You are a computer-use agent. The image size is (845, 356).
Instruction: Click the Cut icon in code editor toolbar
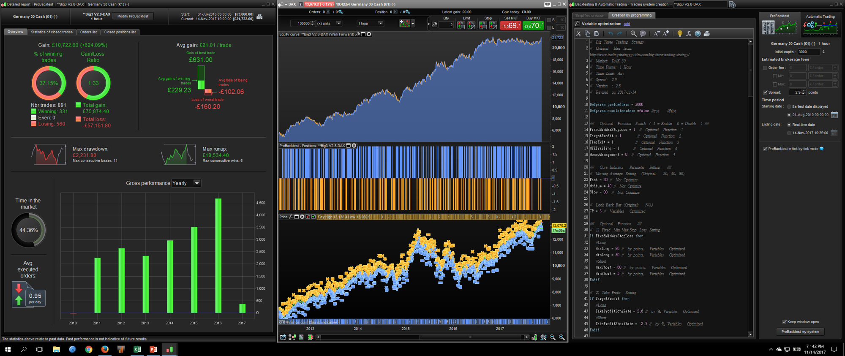578,34
